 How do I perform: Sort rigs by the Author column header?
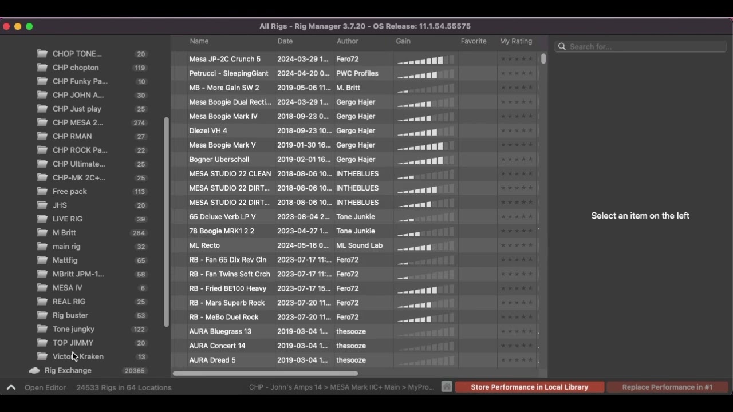pyautogui.click(x=348, y=41)
